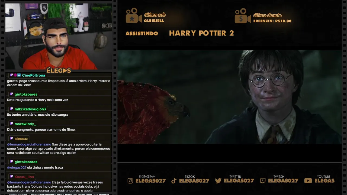Open Kacau_lina chat username
347x195 pixels.
point(24,177)
